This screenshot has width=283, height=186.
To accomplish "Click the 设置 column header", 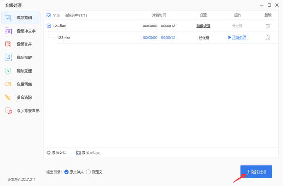I will pos(203,15).
